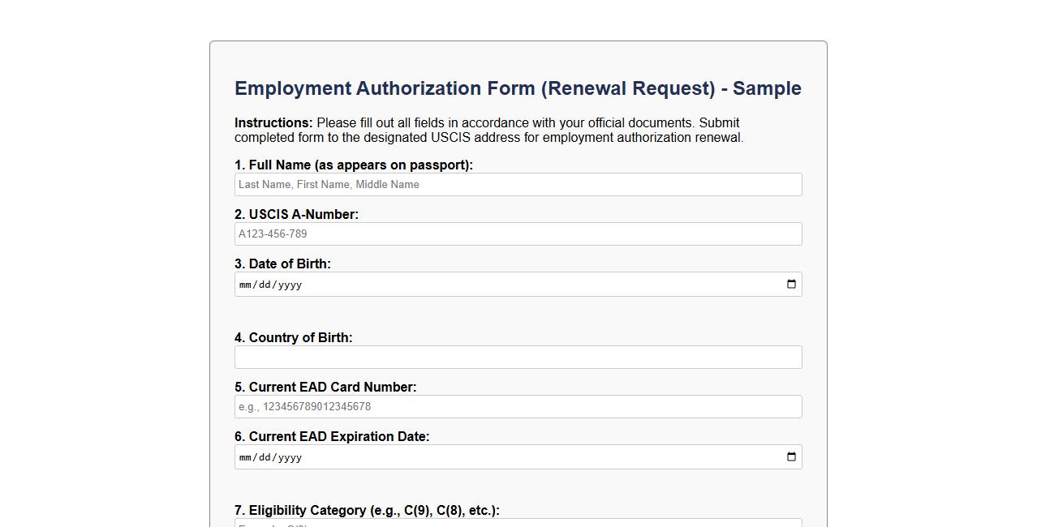
Task: Select the Current EAD Card Number field
Action: [x=518, y=406]
